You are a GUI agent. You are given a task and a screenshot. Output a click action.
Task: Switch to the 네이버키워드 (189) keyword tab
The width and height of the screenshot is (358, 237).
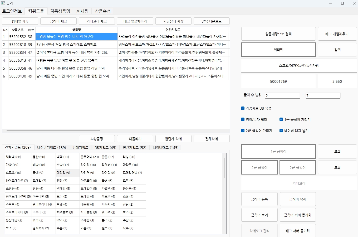pos(51,148)
